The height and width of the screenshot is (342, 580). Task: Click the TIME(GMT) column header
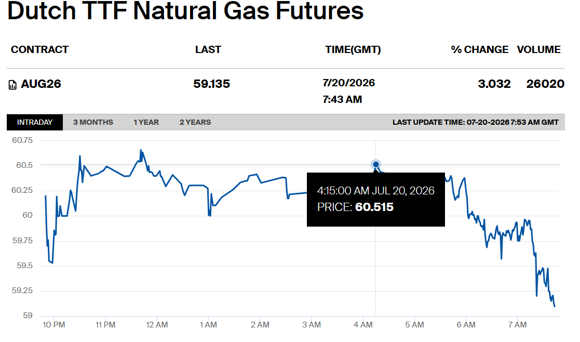[x=353, y=49]
